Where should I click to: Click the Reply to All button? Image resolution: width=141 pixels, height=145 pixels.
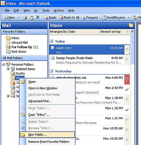[69, 18]
